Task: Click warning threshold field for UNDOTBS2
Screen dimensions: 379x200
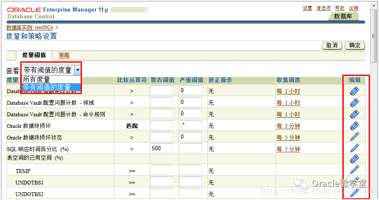Action: (162, 193)
